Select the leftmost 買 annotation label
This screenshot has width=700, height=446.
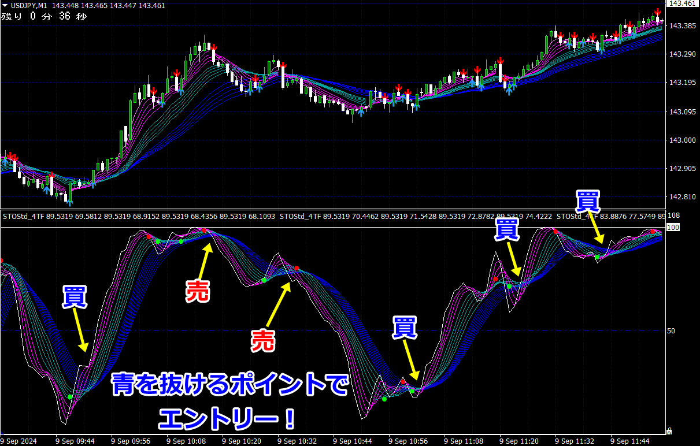tap(75, 297)
